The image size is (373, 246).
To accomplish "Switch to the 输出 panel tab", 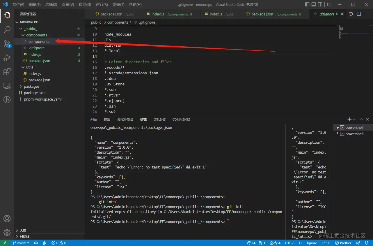I will [x=107, y=120].
